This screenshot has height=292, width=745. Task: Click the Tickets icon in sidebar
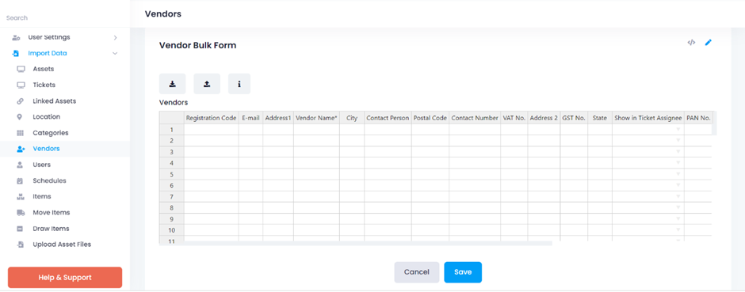coord(21,85)
